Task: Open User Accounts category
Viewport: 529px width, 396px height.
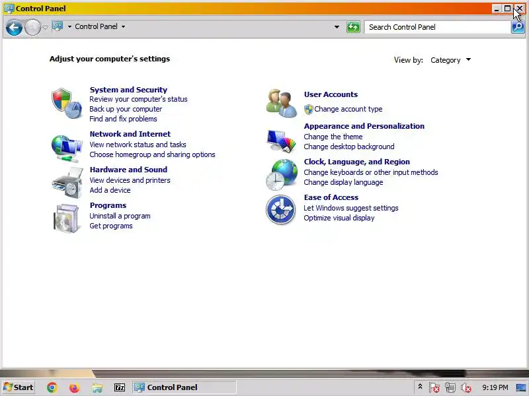Action: point(331,94)
